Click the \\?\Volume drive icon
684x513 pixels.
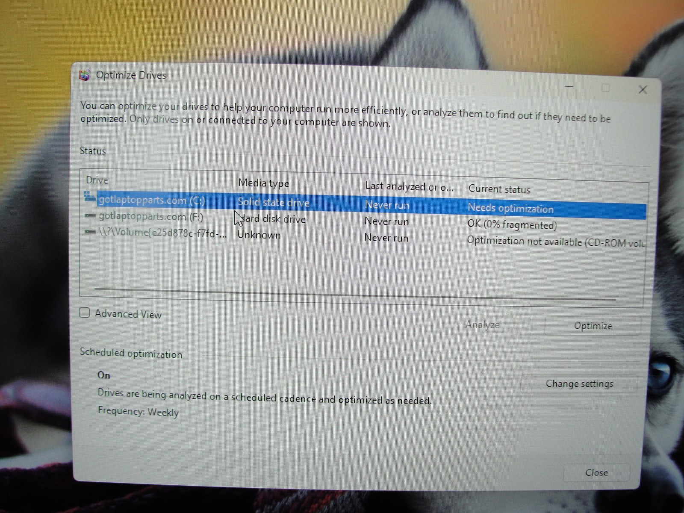click(x=90, y=232)
